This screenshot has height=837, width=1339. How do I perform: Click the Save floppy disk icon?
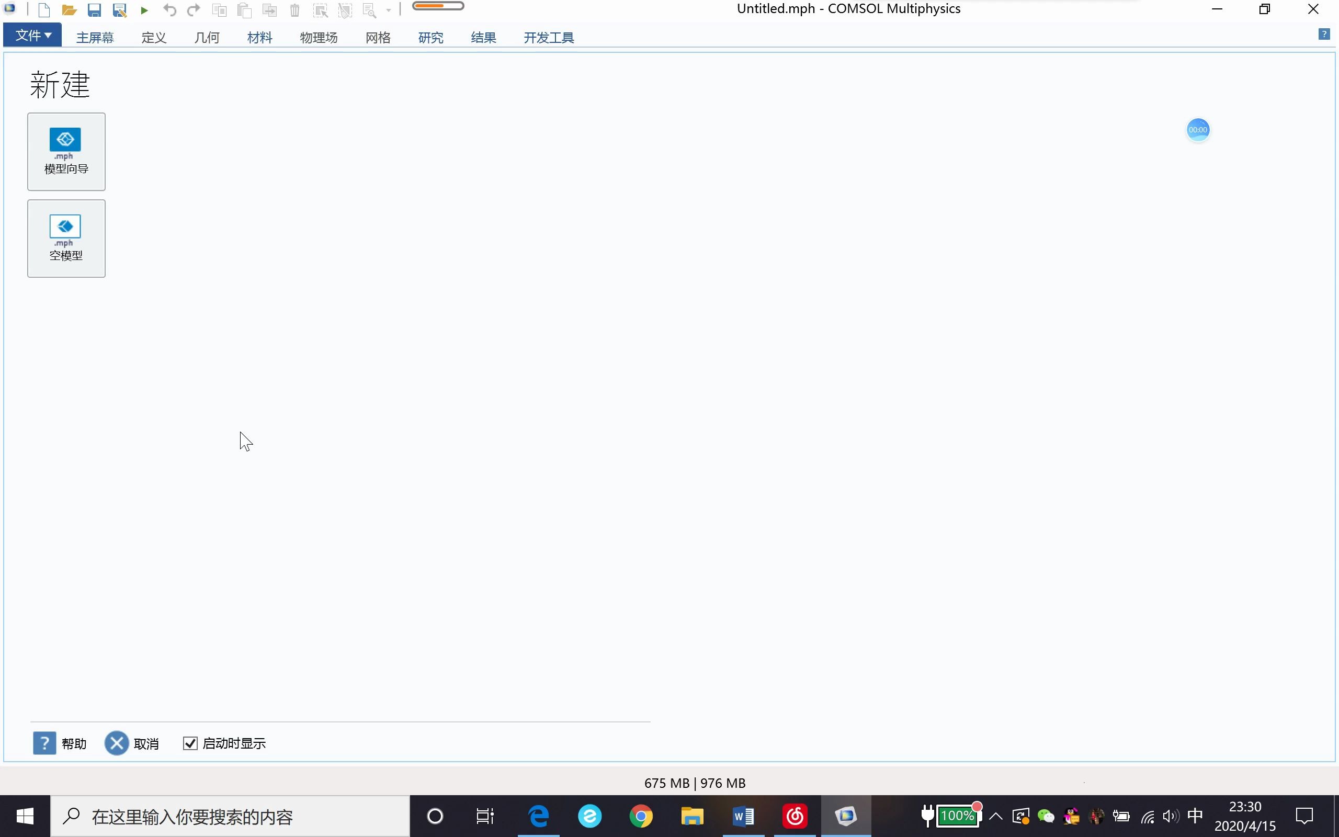coord(94,10)
